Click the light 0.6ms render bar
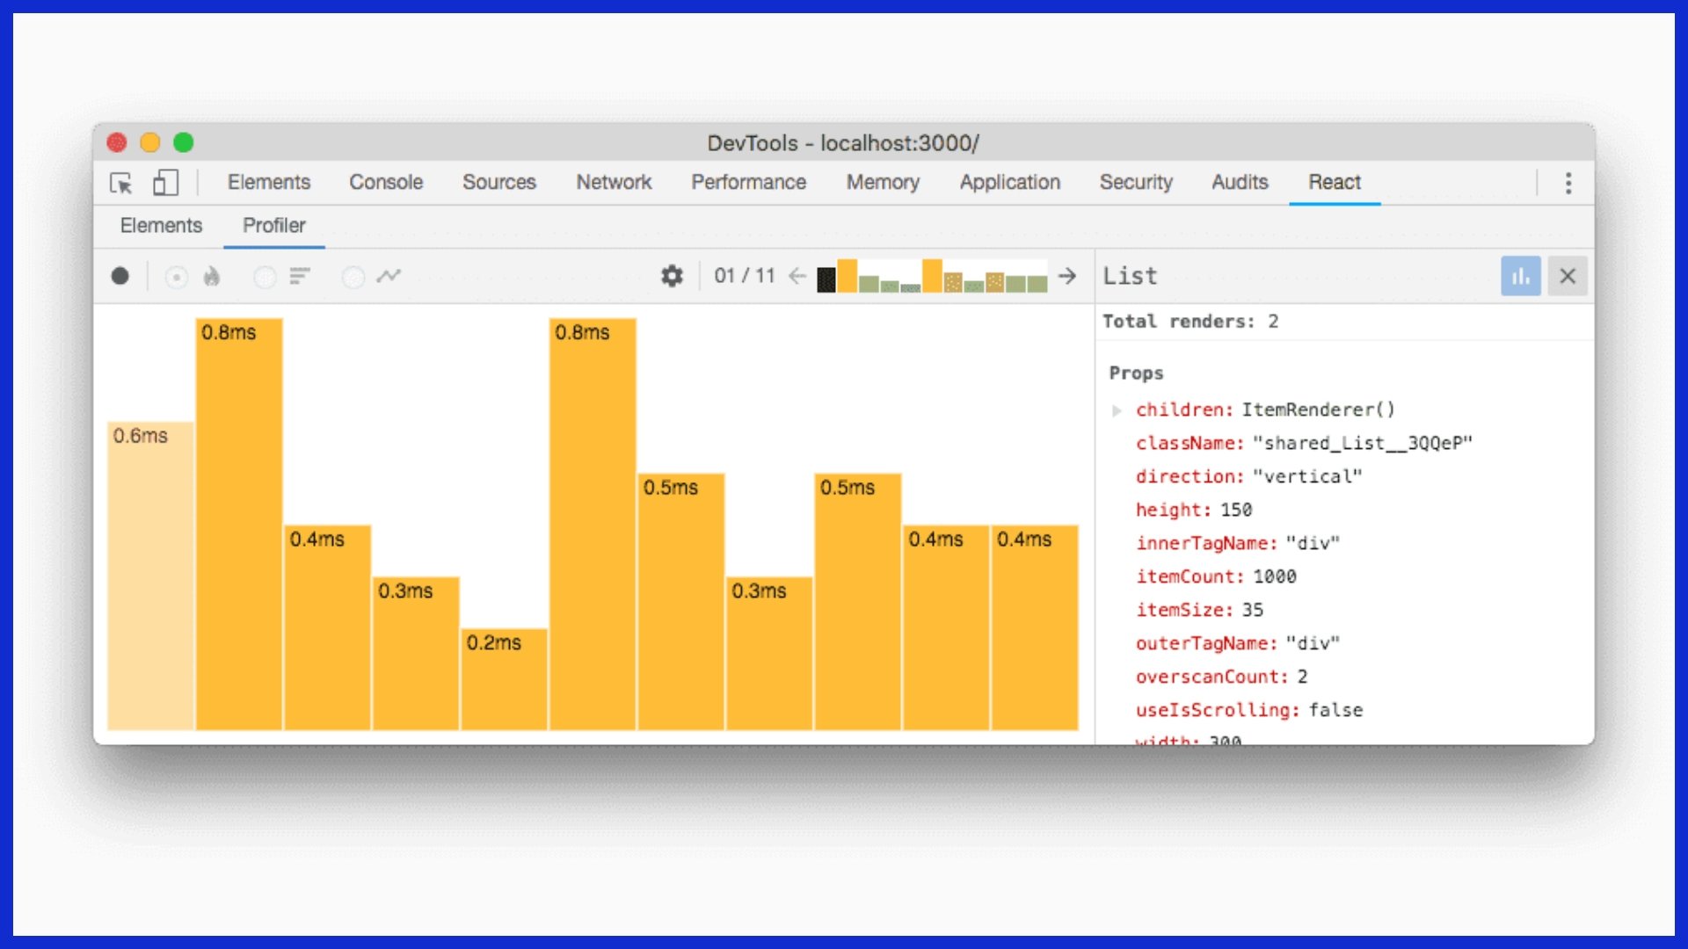 coord(150,576)
